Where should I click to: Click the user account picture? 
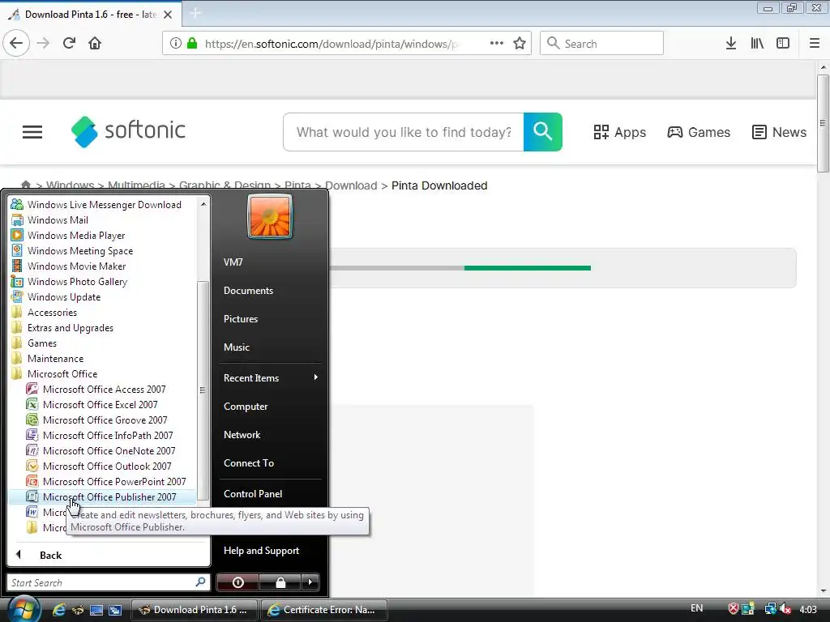[x=269, y=216]
